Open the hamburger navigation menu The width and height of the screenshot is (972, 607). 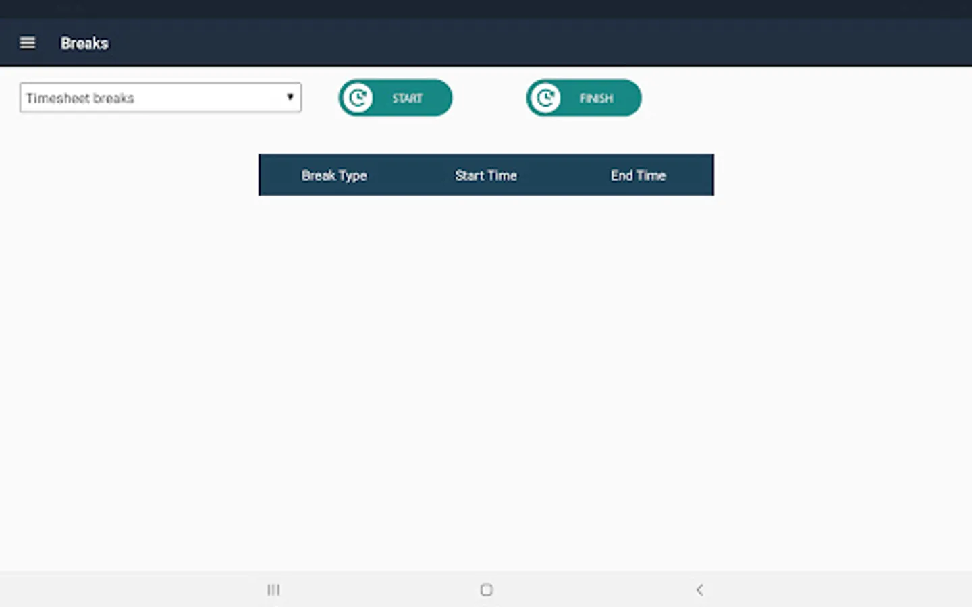(27, 43)
